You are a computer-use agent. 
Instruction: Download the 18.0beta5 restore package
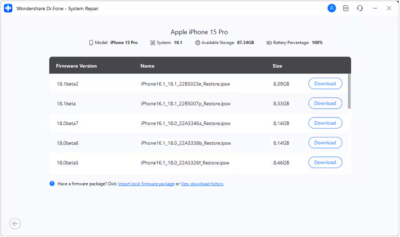[x=325, y=162]
